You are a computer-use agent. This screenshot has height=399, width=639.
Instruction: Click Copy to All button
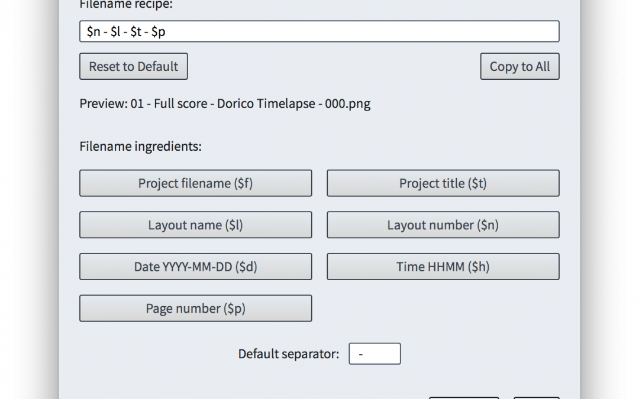click(x=519, y=66)
